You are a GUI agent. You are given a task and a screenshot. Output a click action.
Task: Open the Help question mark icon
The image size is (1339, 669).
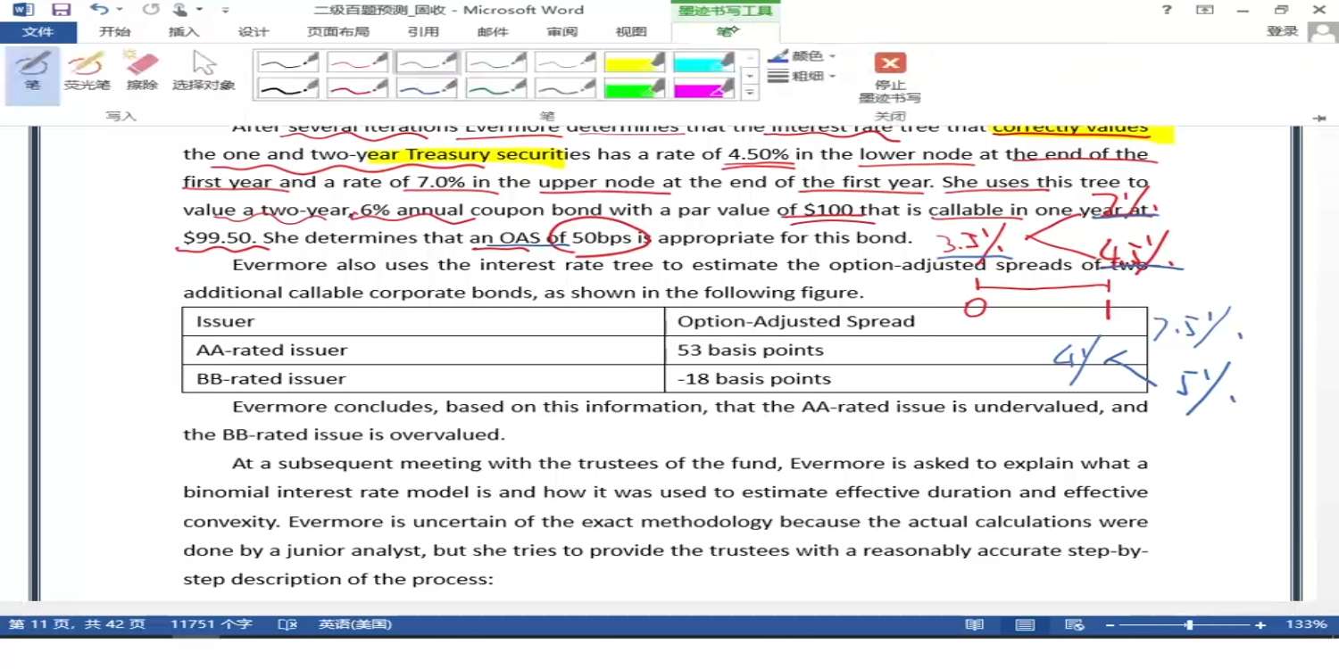pos(1167,10)
